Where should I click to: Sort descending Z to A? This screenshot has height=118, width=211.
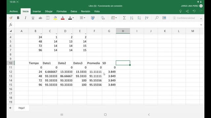[x=139, y=18]
